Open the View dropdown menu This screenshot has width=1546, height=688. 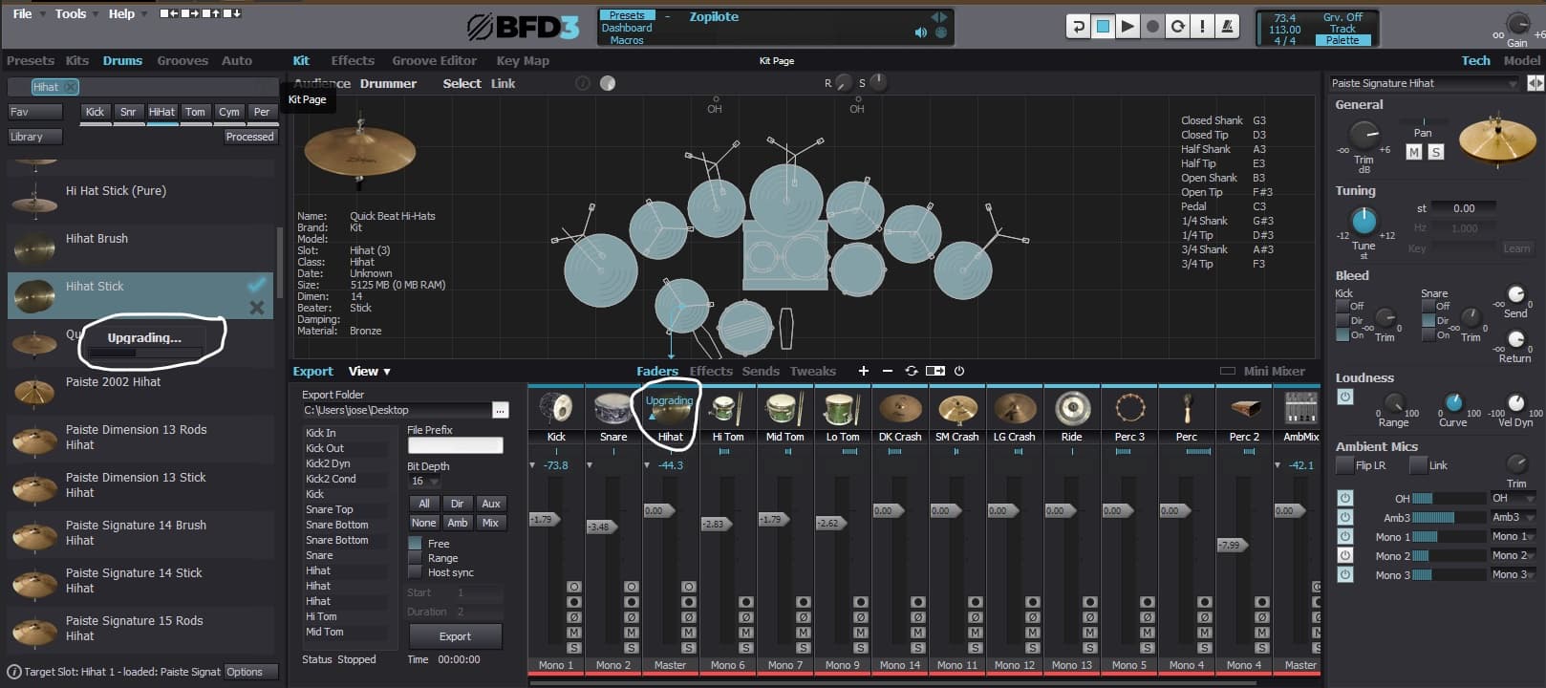coord(369,371)
